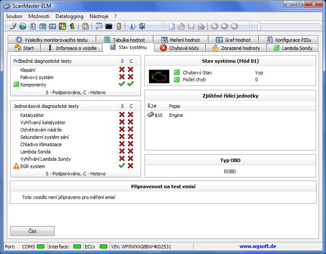Click the floppy disk save icon

click(191, 26)
